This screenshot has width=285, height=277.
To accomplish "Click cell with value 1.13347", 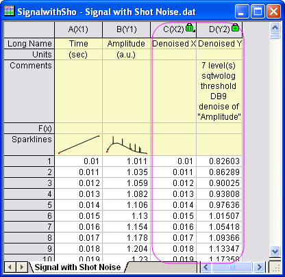I will tap(219, 249).
